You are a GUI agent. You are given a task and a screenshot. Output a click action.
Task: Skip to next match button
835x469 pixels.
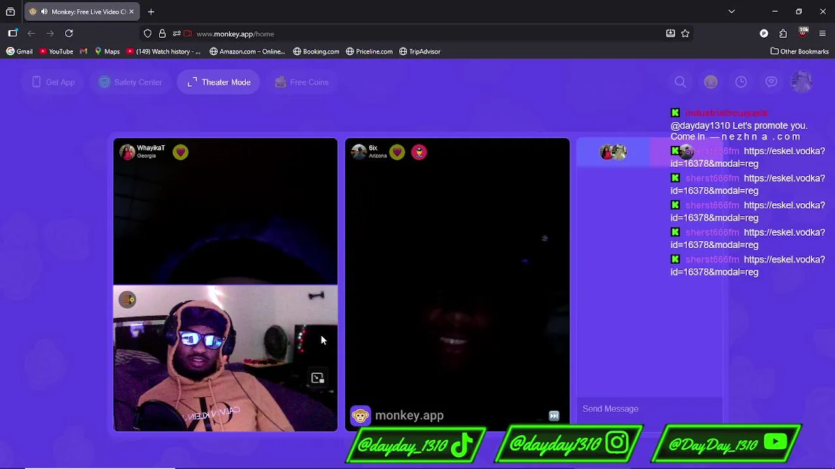[x=554, y=416]
